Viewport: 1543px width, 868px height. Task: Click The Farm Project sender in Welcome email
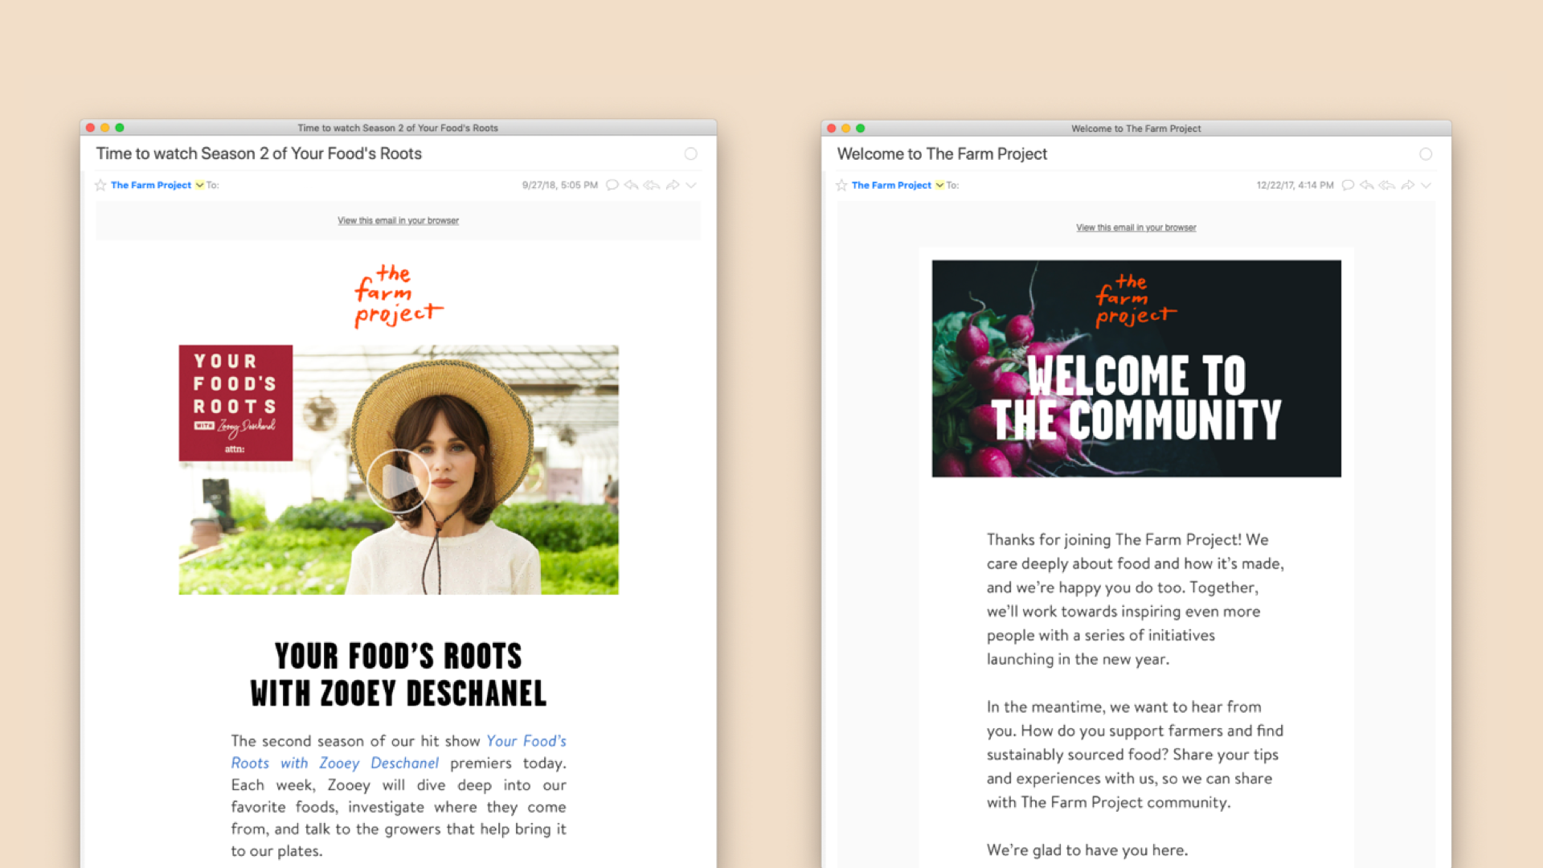(891, 185)
